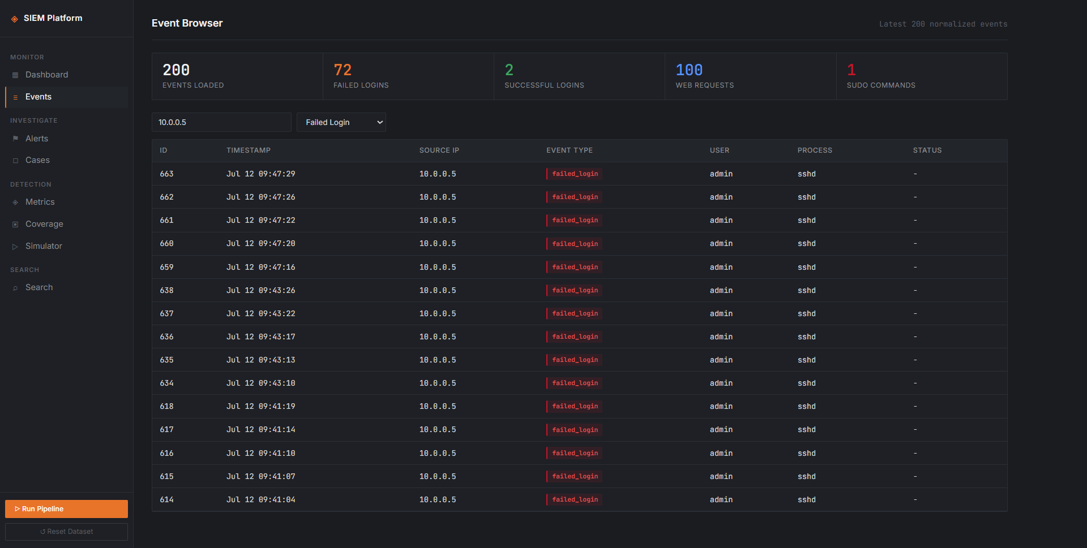The image size is (1087, 548).
Task: Open the Simulator page
Action: tap(66, 246)
